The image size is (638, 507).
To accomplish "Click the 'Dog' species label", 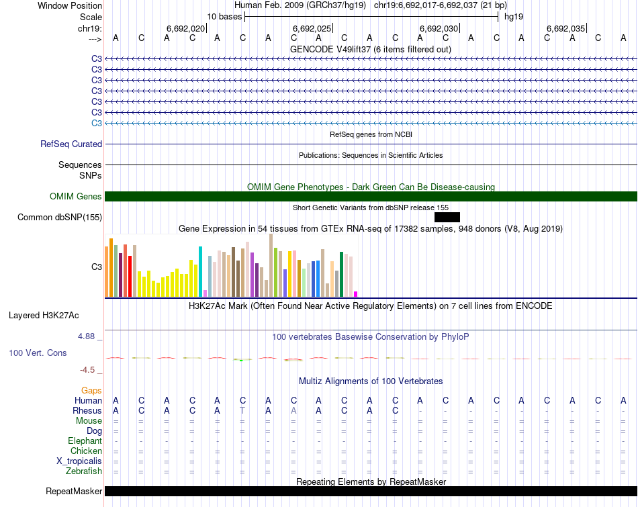I will click(x=94, y=431).
